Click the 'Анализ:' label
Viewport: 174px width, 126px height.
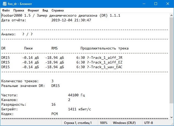tap(8, 34)
